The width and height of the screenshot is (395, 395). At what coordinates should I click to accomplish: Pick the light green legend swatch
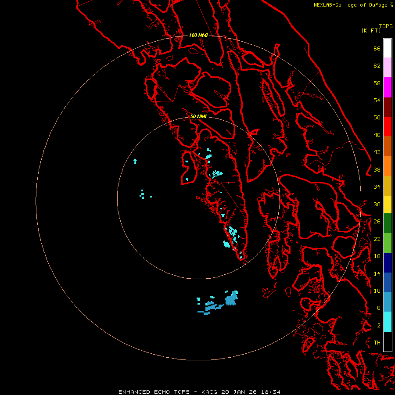388,243
